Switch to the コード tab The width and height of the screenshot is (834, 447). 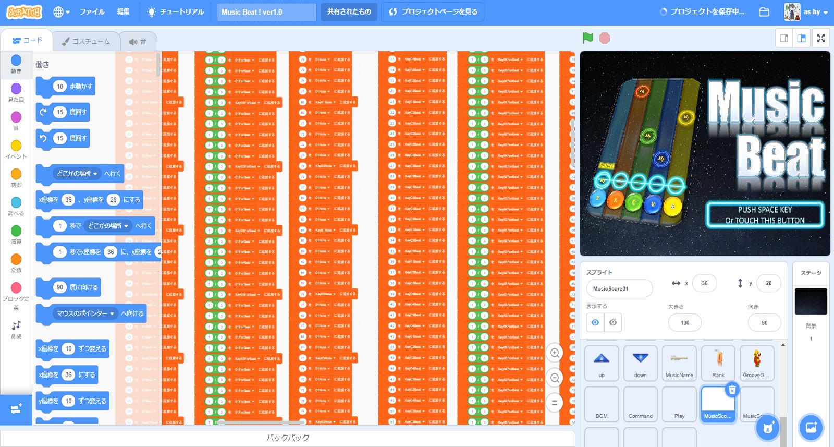point(27,40)
